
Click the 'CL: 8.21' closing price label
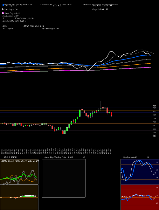[x=58, y=6]
